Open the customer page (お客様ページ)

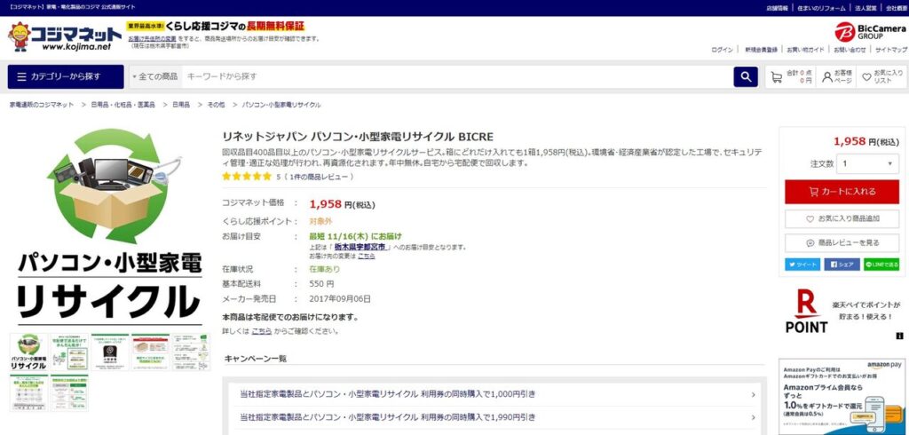pos(837,76)
